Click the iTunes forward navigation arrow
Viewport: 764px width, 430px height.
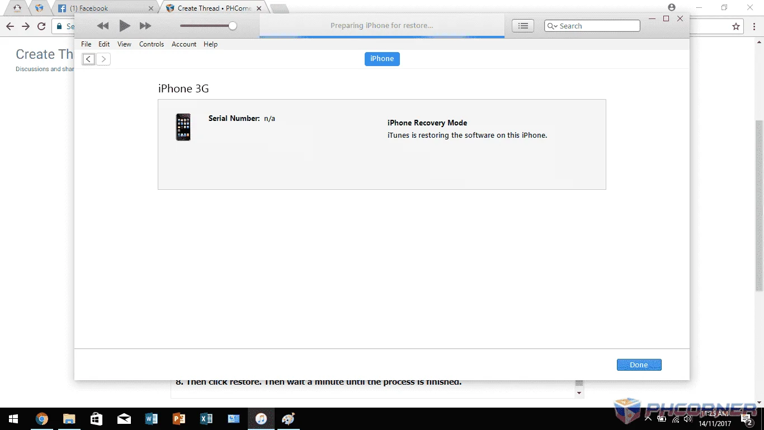[x=103, y=59]
